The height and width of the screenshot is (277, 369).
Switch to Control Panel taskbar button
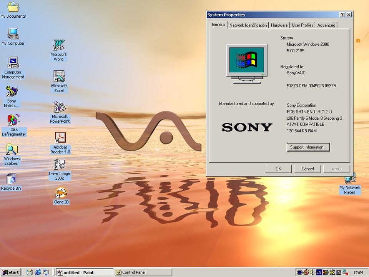tap(143, 272)
